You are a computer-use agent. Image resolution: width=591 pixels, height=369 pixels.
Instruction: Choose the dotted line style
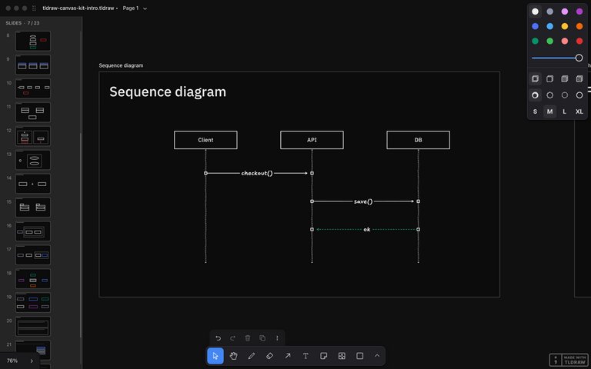[565, 95]
